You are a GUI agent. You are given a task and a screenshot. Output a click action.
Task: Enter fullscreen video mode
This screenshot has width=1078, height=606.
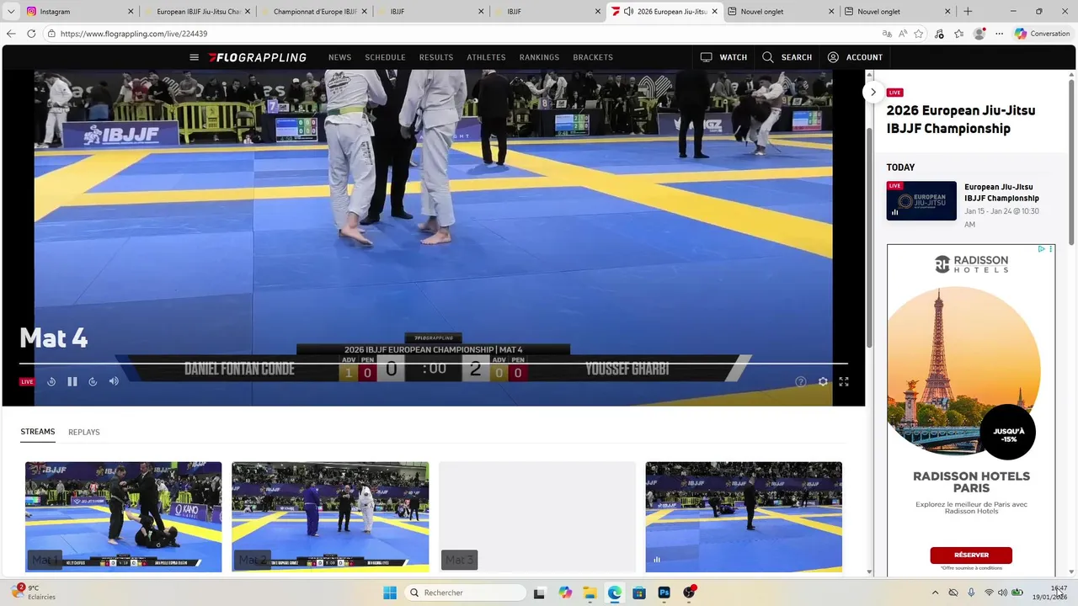[843, 381]
